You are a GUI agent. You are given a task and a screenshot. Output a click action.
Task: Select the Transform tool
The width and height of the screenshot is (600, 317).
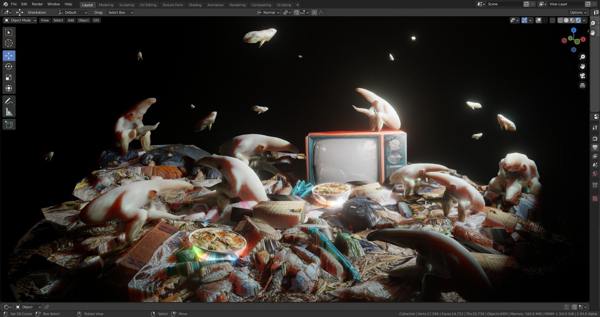click(x=9, y=88)
